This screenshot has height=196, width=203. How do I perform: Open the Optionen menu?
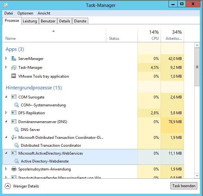pyautogui.click(x=25, y=13)
